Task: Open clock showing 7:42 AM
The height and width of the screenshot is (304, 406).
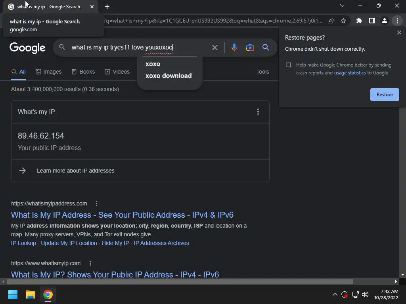Action: click(x=386, y=294)
